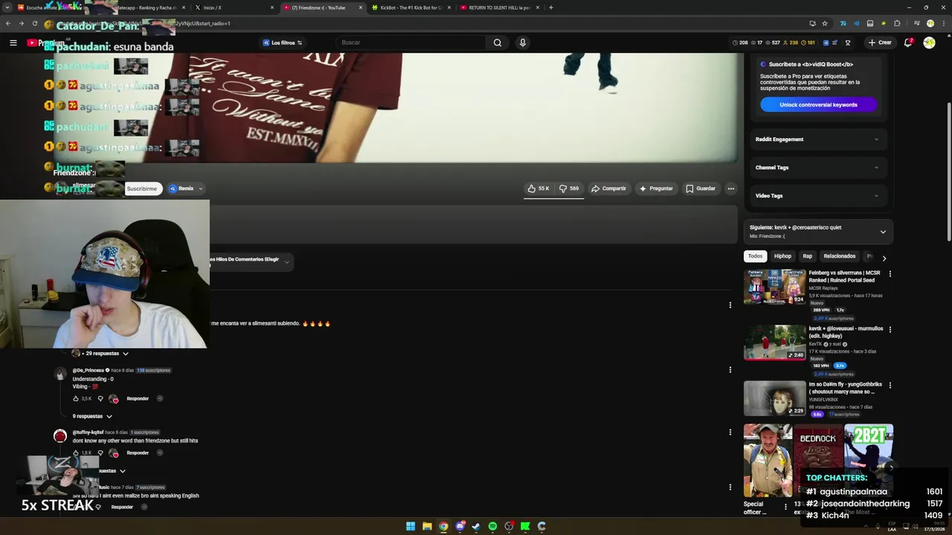Click the Crear button

(x=880, y=42)
